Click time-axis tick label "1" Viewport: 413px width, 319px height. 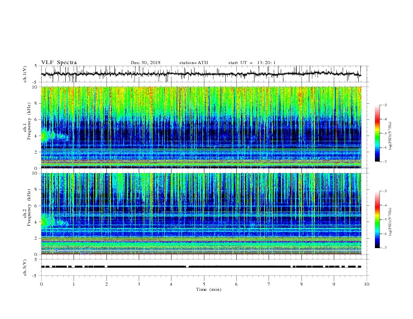[74, 284]
